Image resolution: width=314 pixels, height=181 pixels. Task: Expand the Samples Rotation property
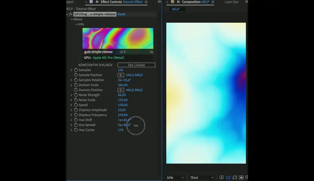(x=71, y=80)
